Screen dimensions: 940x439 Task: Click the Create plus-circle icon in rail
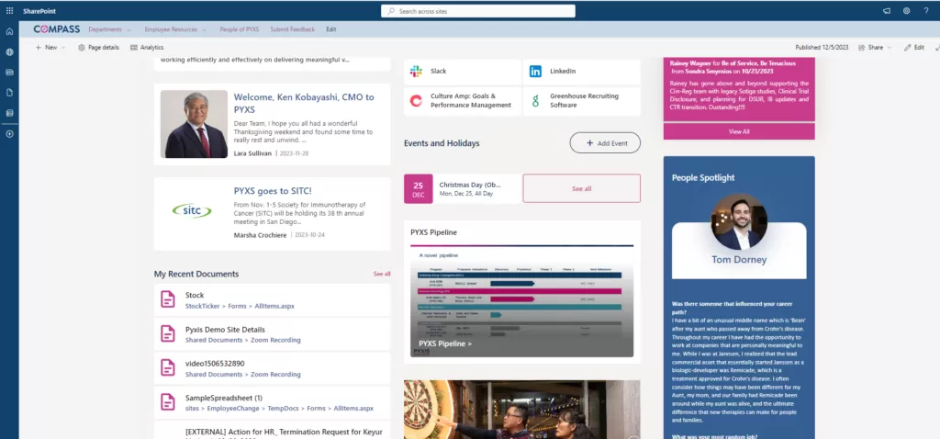[x=9, y=134]
